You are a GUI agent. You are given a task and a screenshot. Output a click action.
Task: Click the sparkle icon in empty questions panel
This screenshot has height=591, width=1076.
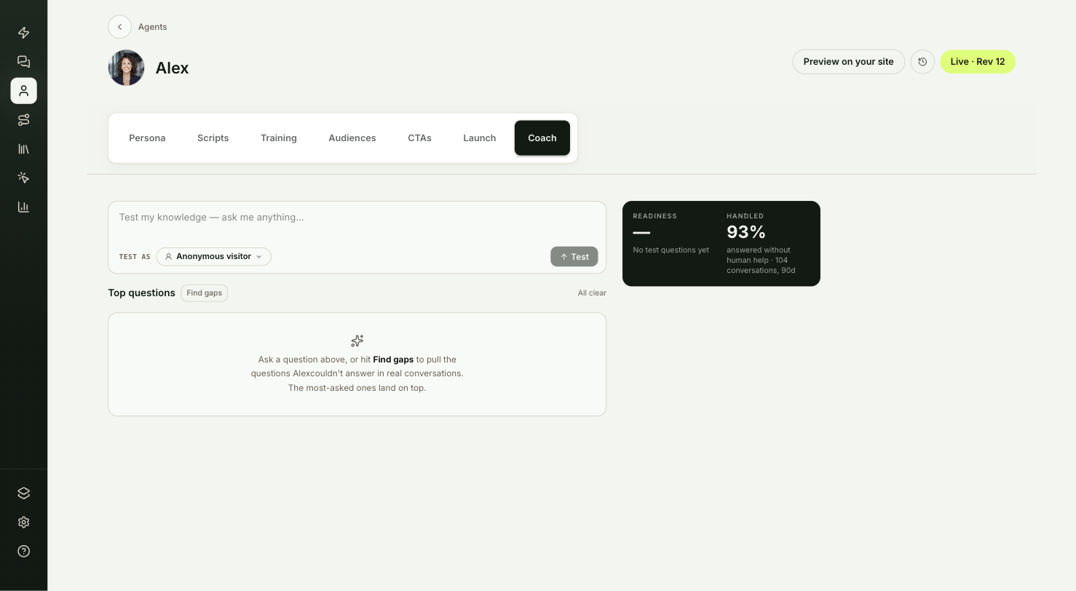(357, 341)
